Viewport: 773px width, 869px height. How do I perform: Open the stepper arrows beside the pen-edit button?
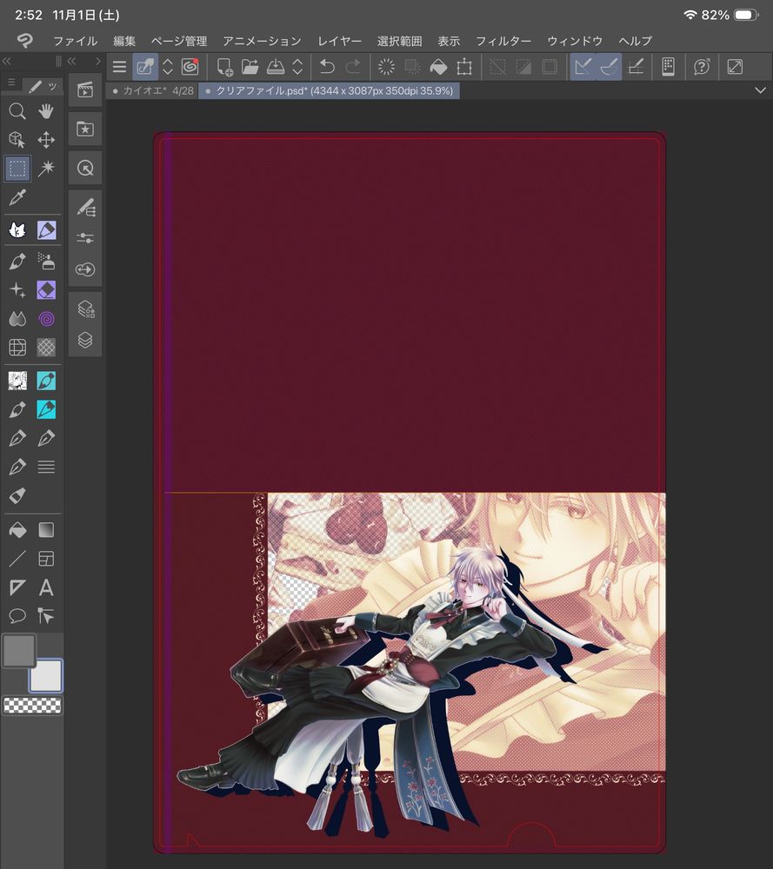click(168, 67)
